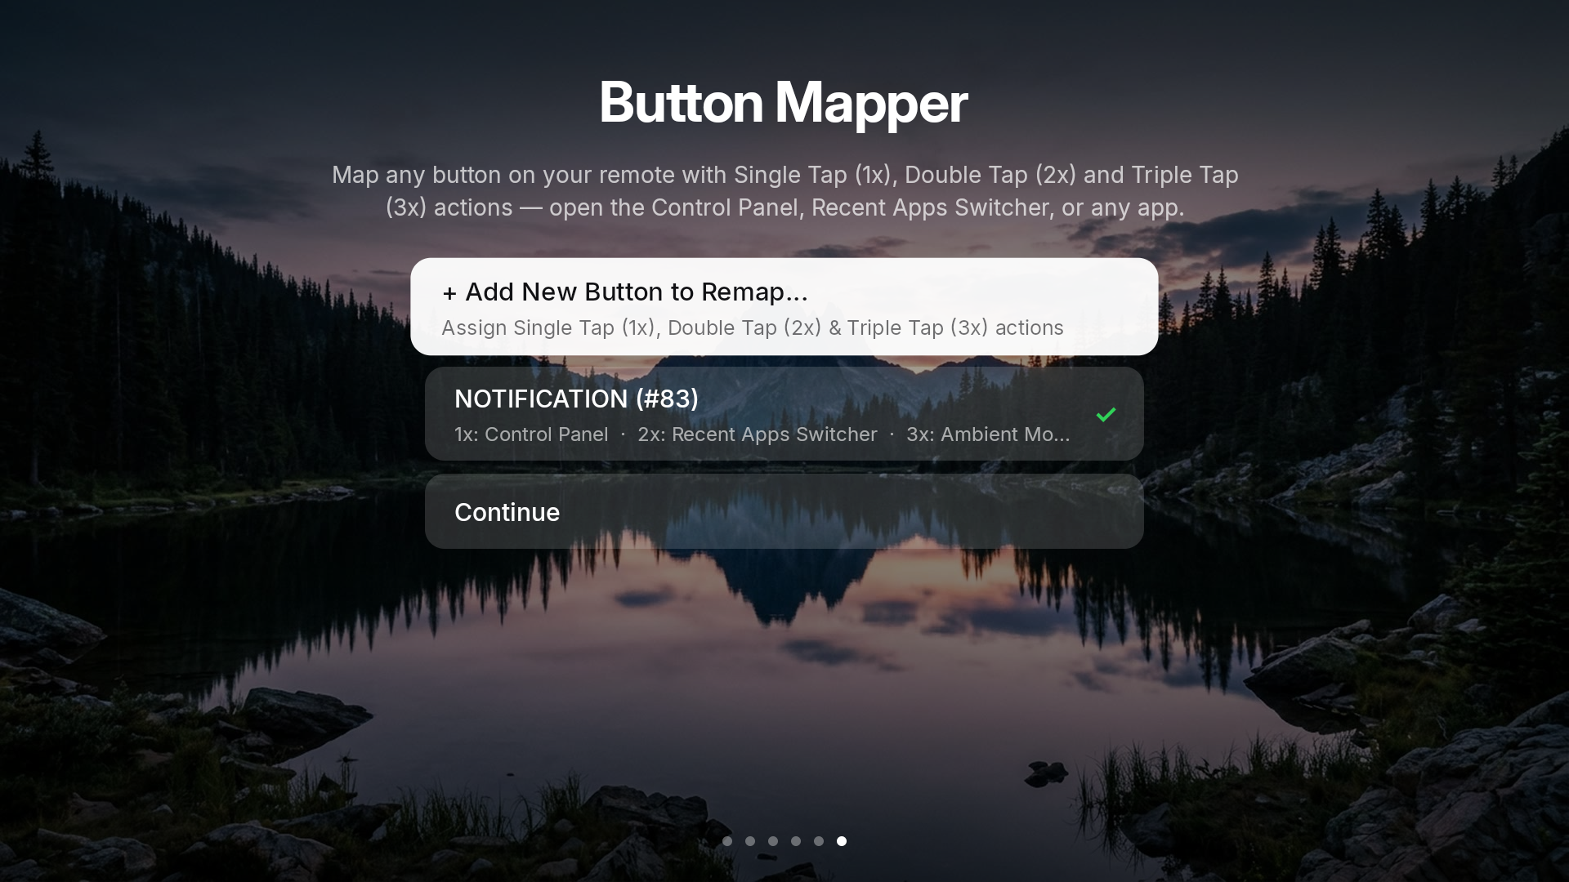The height and width of the screenshot is (882, 1569).
Task: Select Add New Button to Remap
Action: coord(784,306)
